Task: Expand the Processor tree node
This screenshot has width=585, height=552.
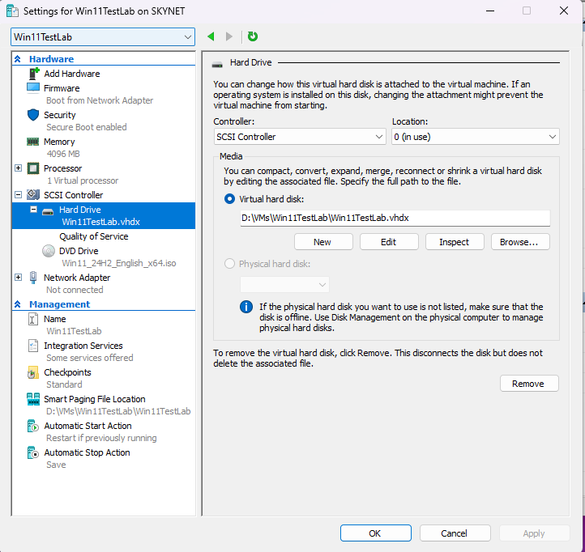Action: tap(18, 168)
